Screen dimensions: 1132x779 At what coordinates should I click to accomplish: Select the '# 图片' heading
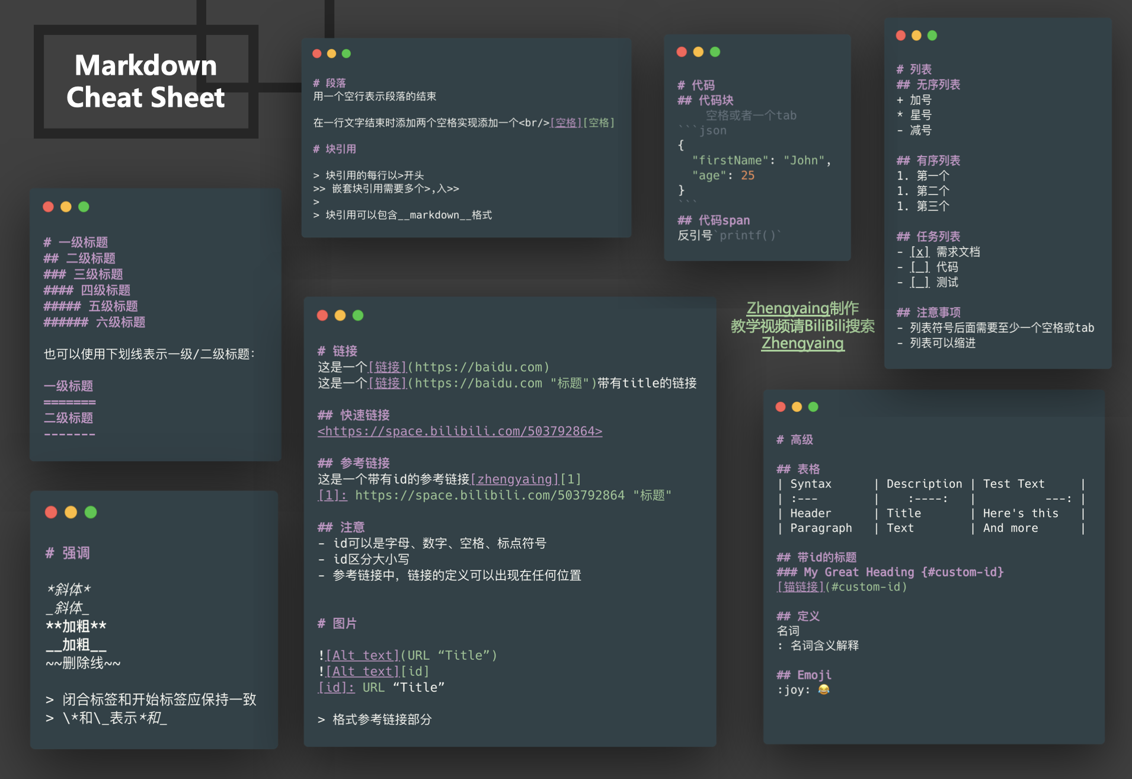click(x=337, y=624)
